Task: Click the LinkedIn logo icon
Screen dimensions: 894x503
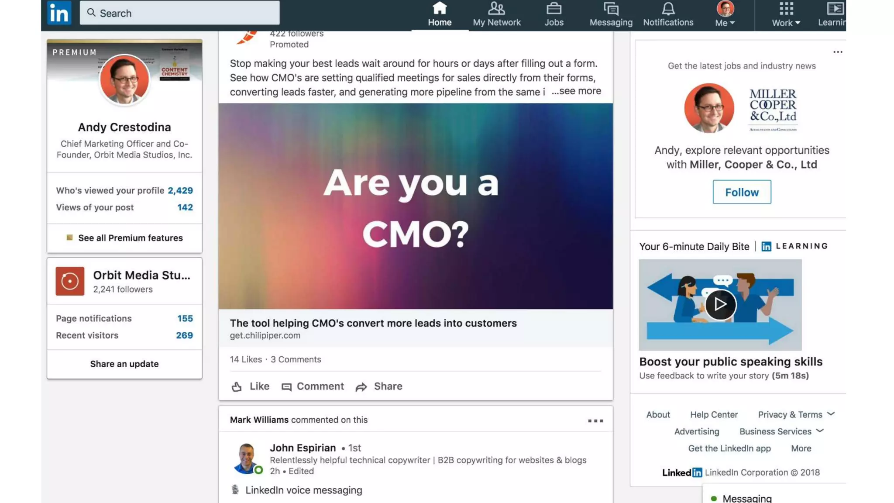Action: pos(59,13)
